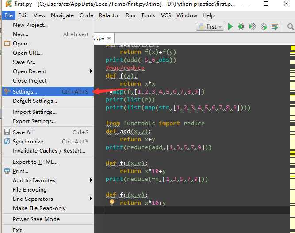Click the green Run button

230,26
